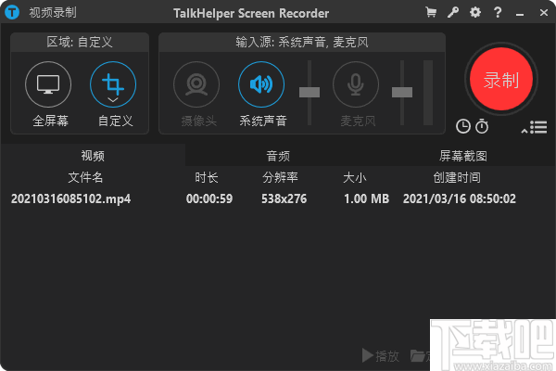Click the TalkHelper logo icon
Image resolution: width=556 pixels, height=371 pixels.
(12, 12)
